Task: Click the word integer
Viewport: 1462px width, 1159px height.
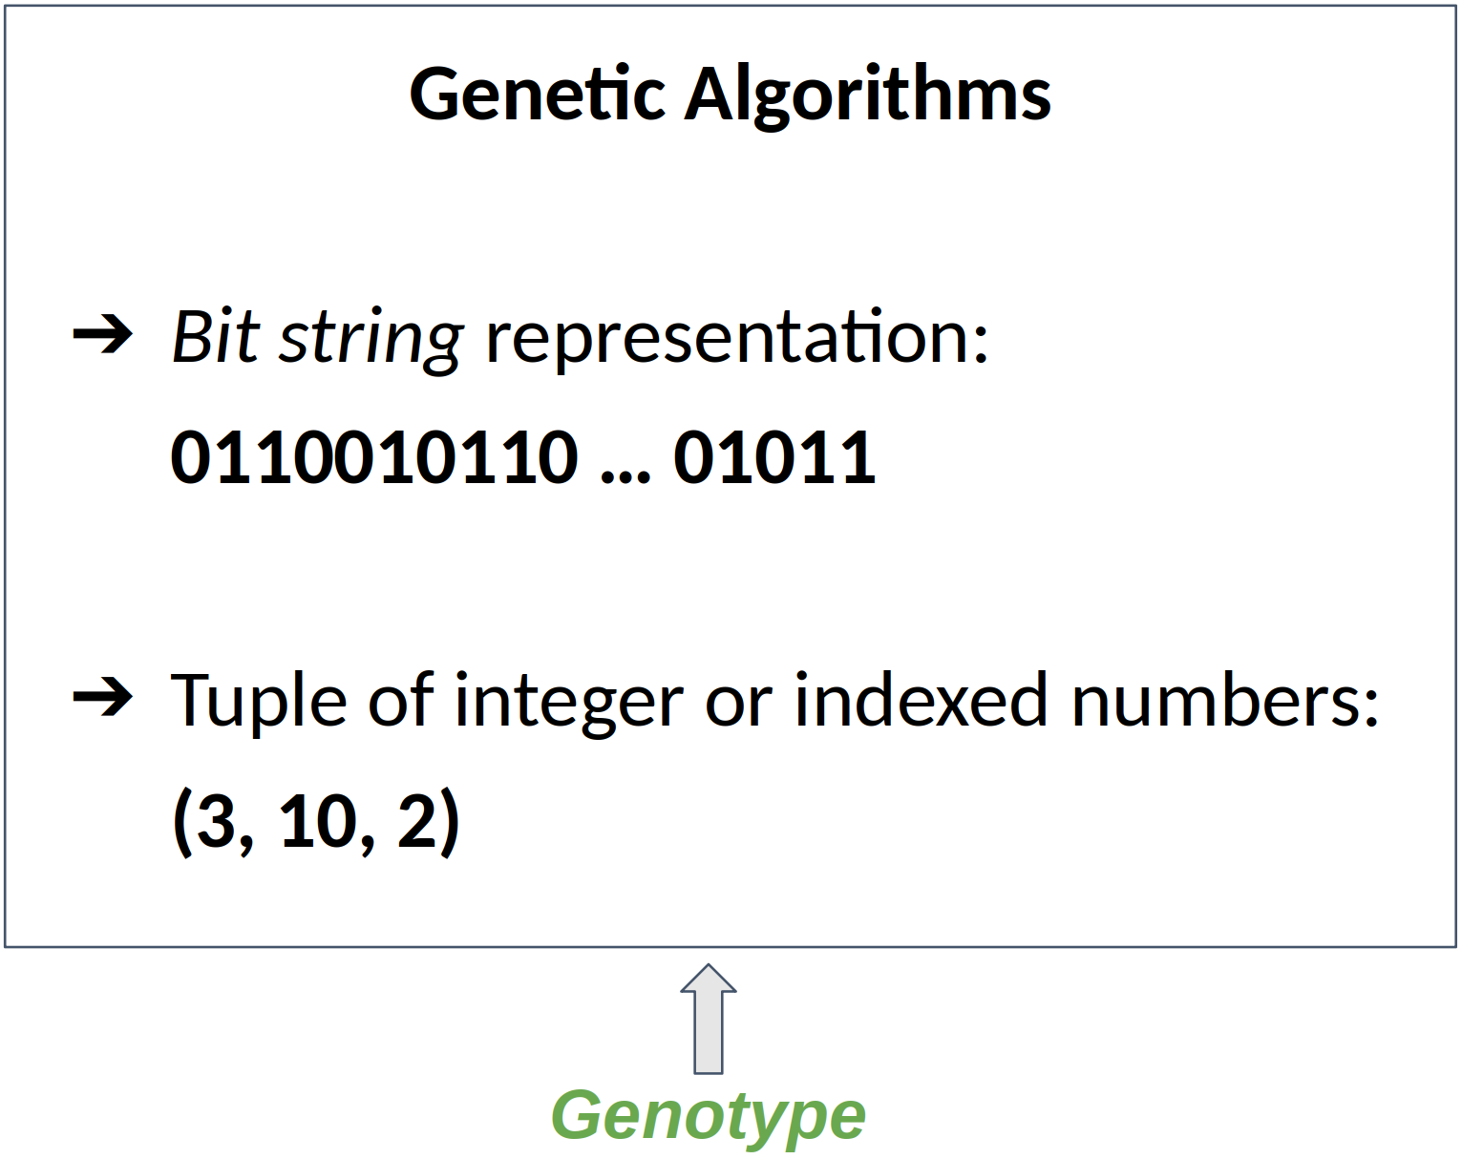Action: 568,702
